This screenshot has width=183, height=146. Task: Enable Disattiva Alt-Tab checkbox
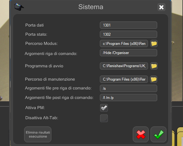[x=104, y=118]
